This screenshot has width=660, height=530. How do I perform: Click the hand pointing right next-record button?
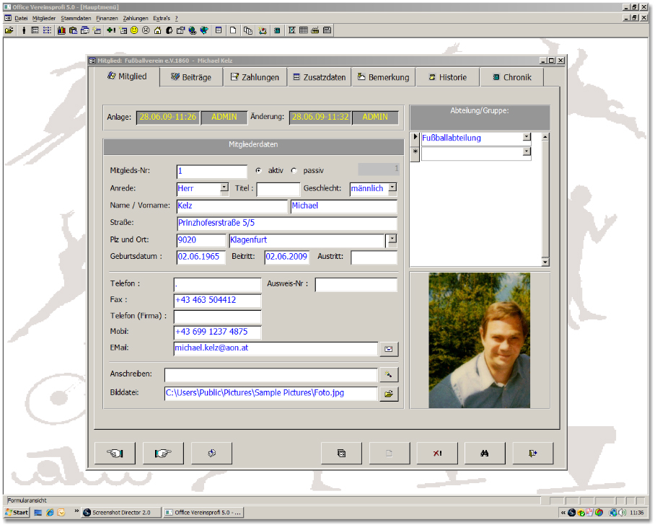click(x=163, y=454)
